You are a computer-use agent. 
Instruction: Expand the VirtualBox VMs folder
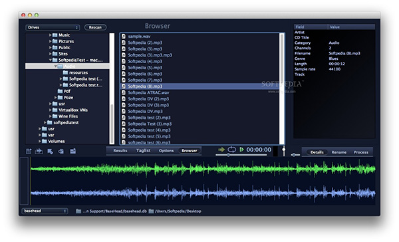(50, 110)
